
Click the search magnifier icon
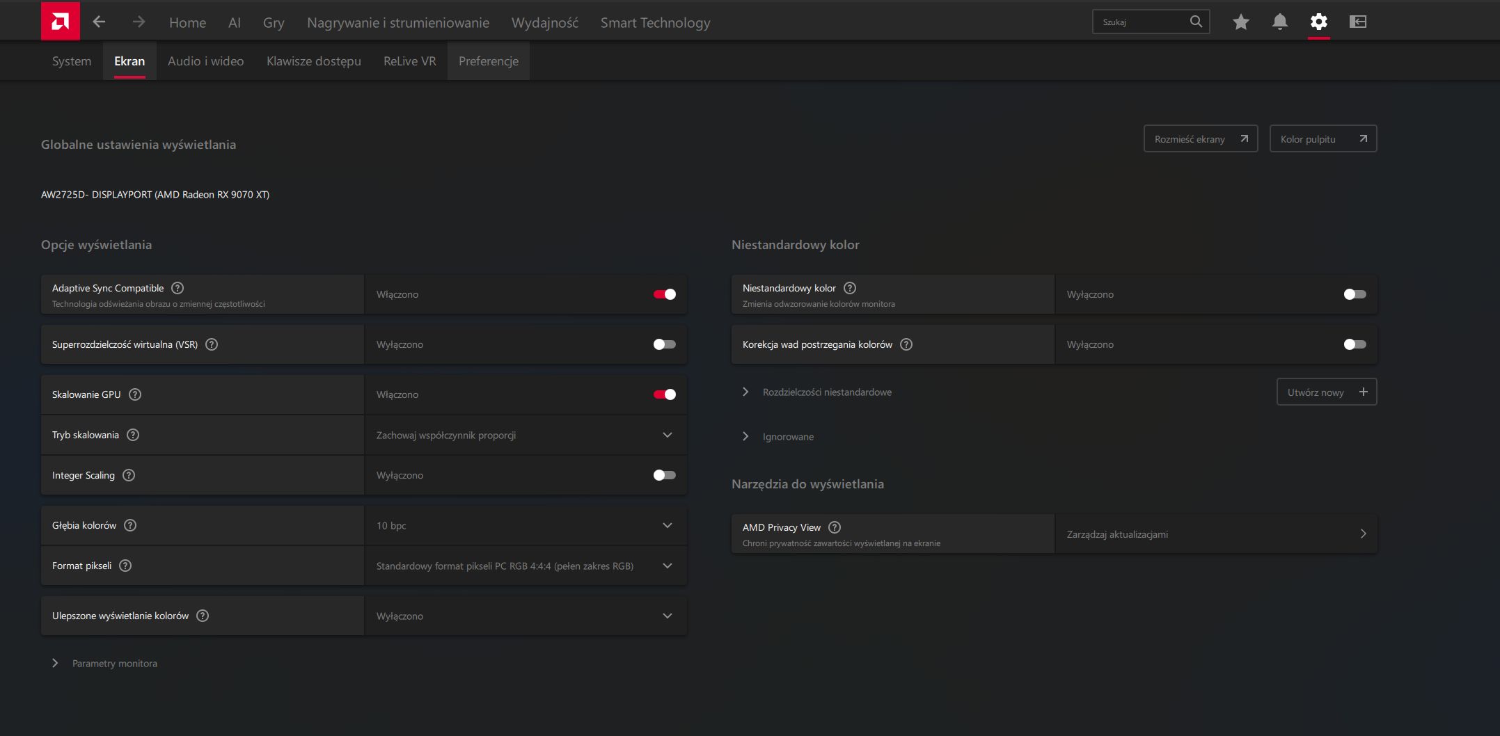click(1196, 22)
